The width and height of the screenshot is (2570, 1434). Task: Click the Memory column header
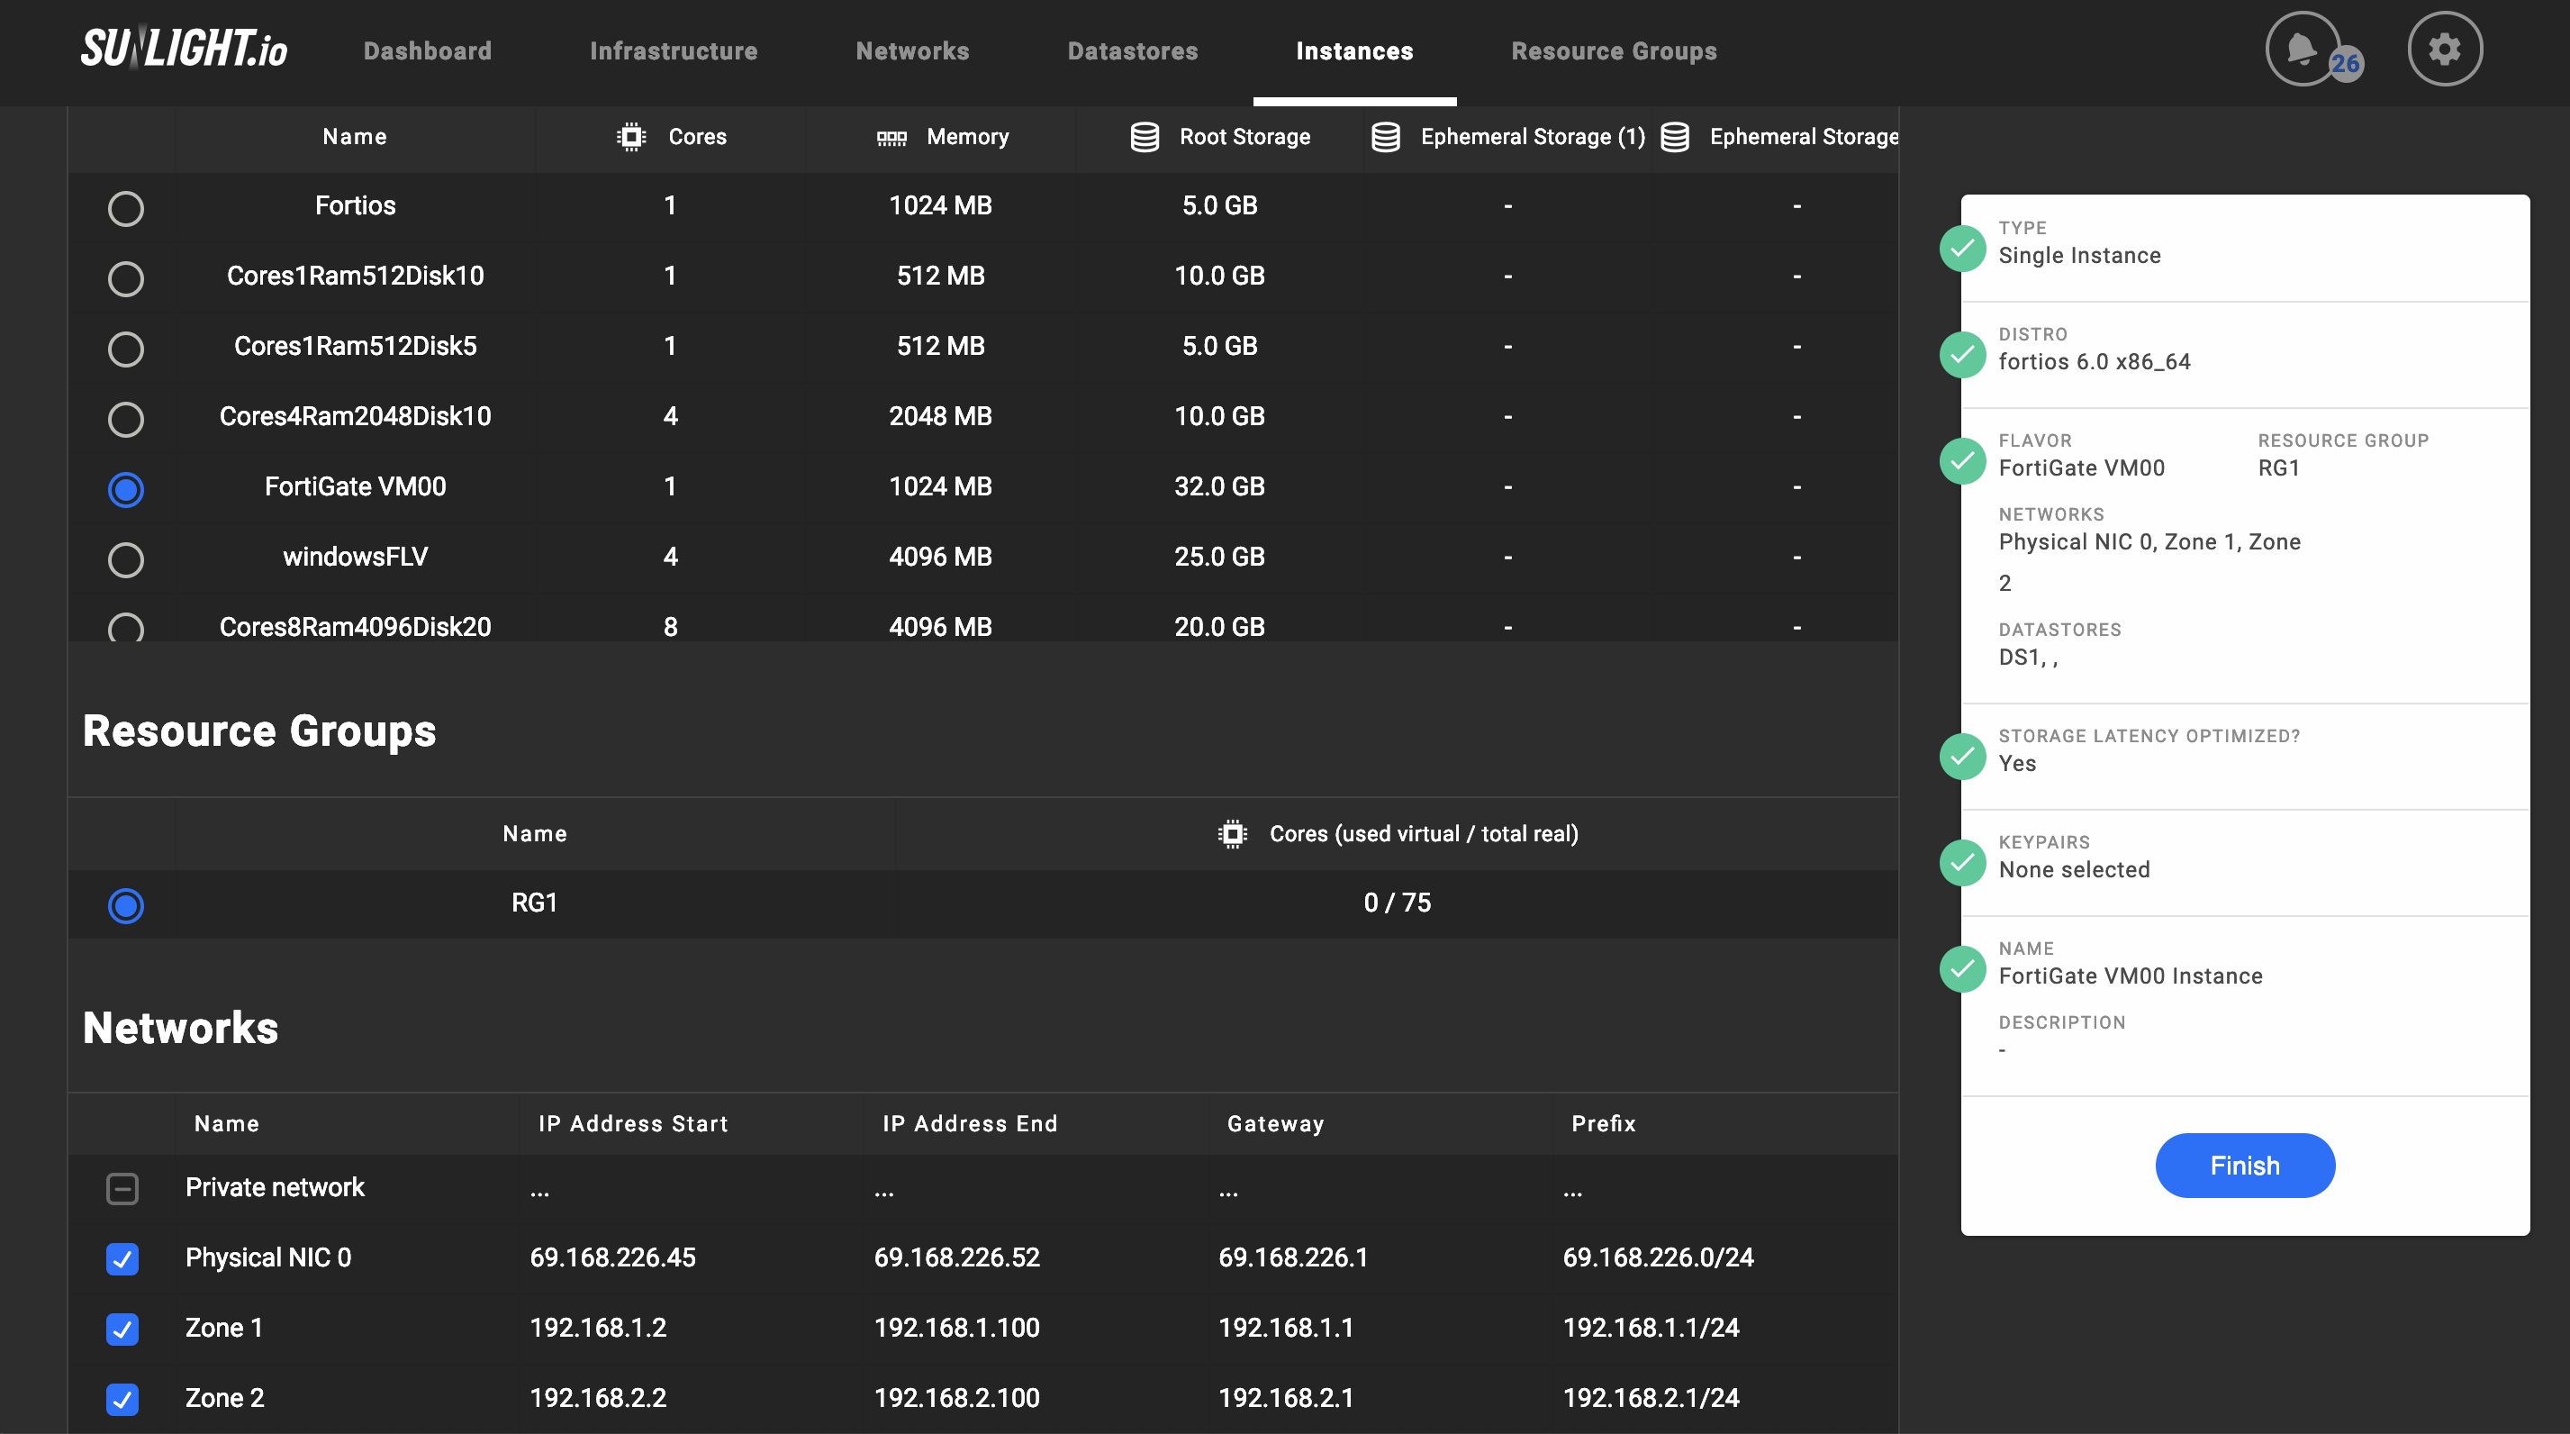point(967,137)
